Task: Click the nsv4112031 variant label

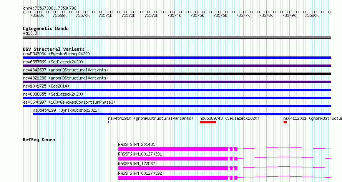Action: click(312, 118)
